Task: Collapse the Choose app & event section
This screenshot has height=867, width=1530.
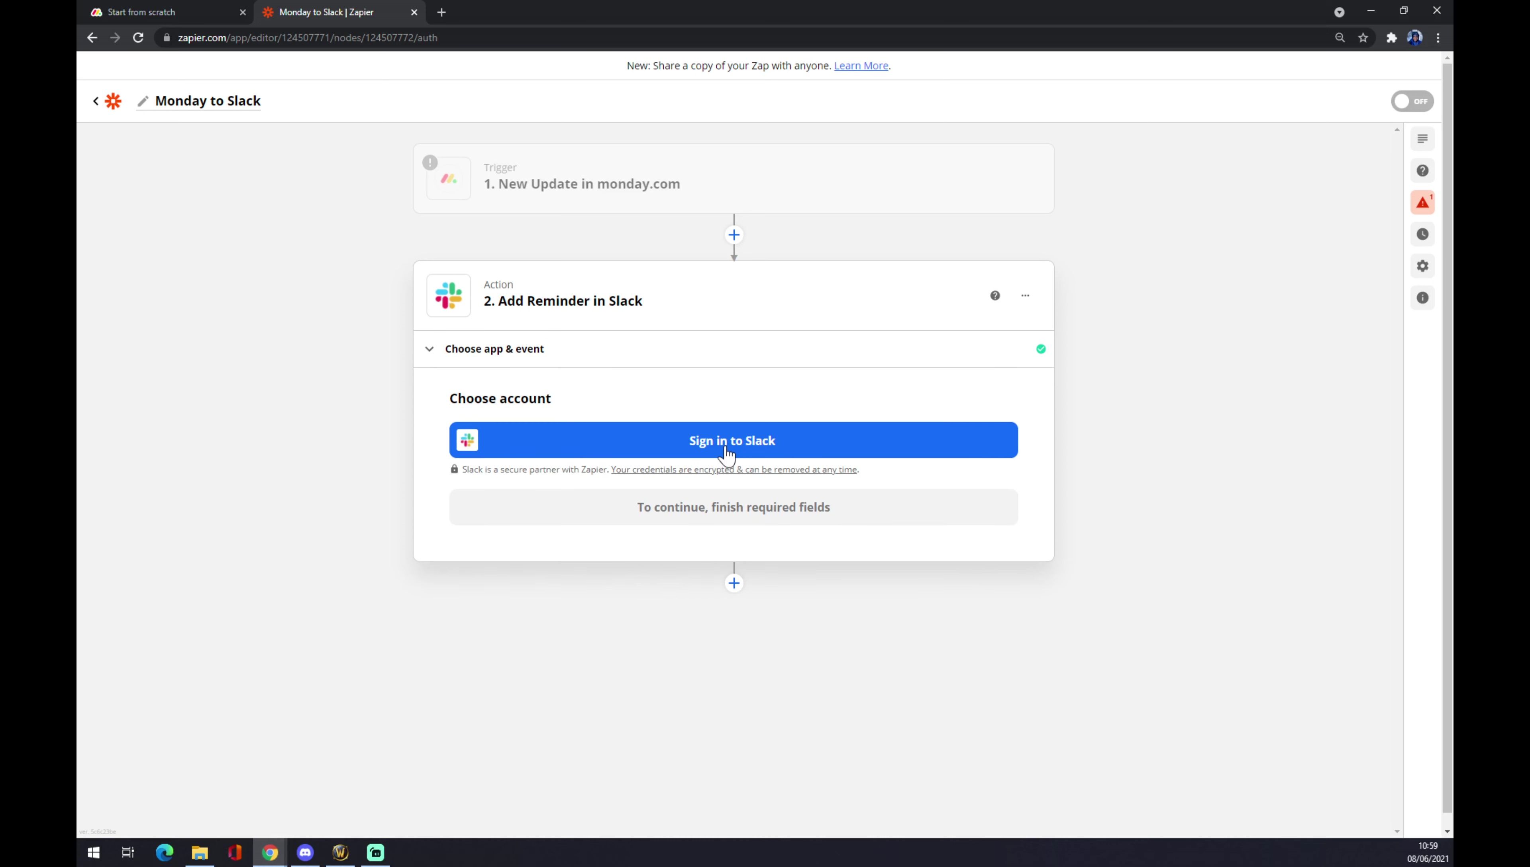Action: pos(429,349)
